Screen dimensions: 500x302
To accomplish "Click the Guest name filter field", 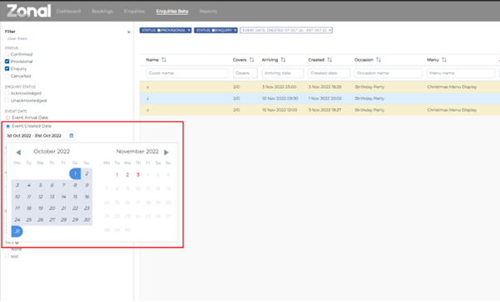I will tap(187, 73).
